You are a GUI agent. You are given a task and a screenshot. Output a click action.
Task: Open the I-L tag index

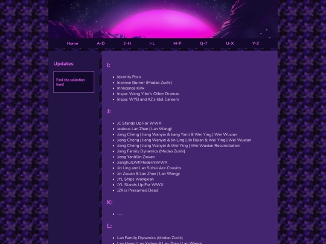point(152,43)
